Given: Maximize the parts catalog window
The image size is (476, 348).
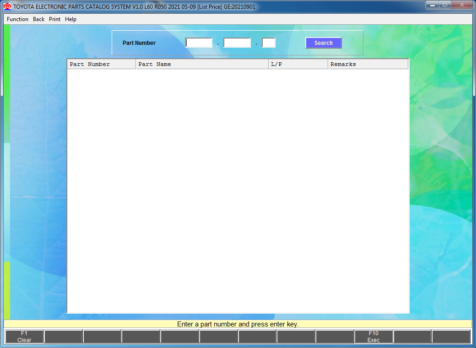Looking at the screenshot, I should point(445,5).
